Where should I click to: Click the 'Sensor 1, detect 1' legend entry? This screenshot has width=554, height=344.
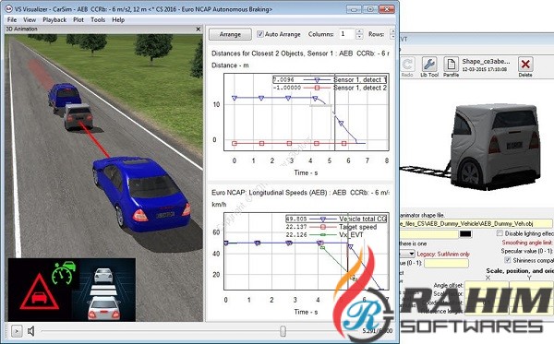pyautogui.click(x=360, y=79)
